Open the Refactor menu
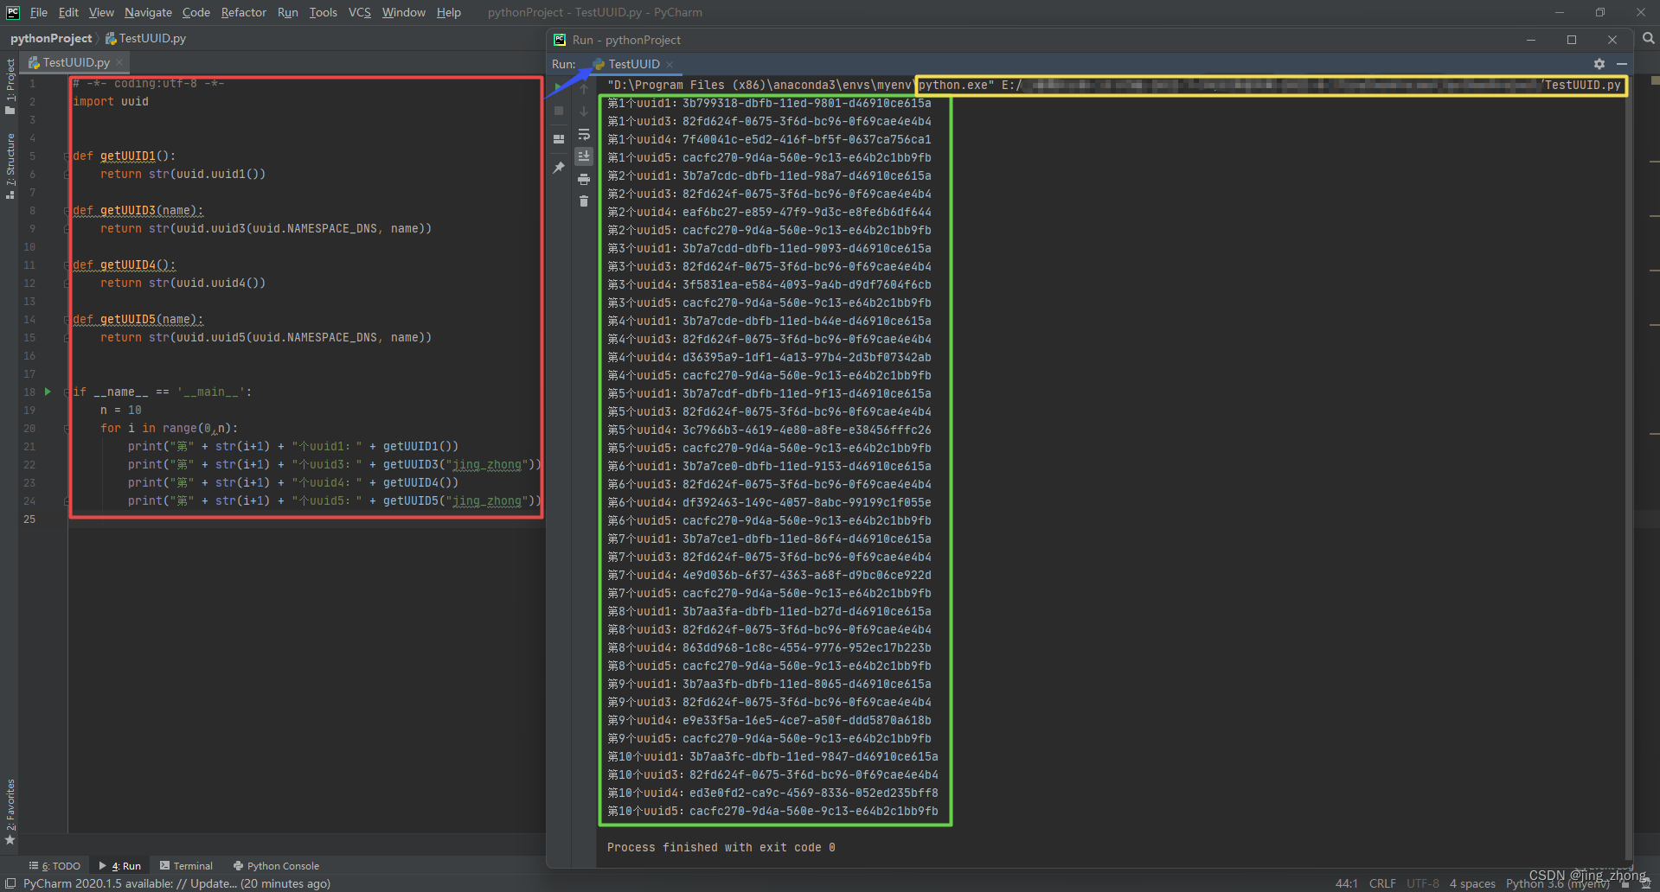Screen dimensions: 1660x892 click(244, 12)
